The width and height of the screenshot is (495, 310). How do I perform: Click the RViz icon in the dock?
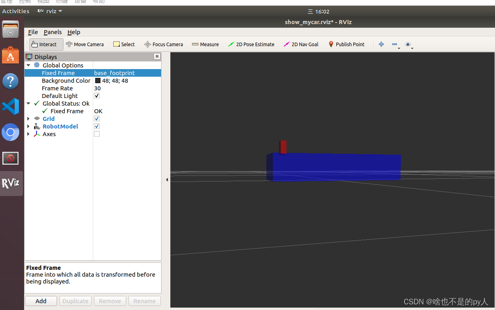tap(11, 184)
